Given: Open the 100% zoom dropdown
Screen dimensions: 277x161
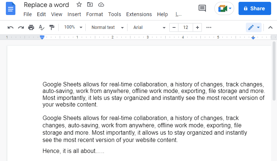Looking at the screenshot, I should [x=73, y=27].
